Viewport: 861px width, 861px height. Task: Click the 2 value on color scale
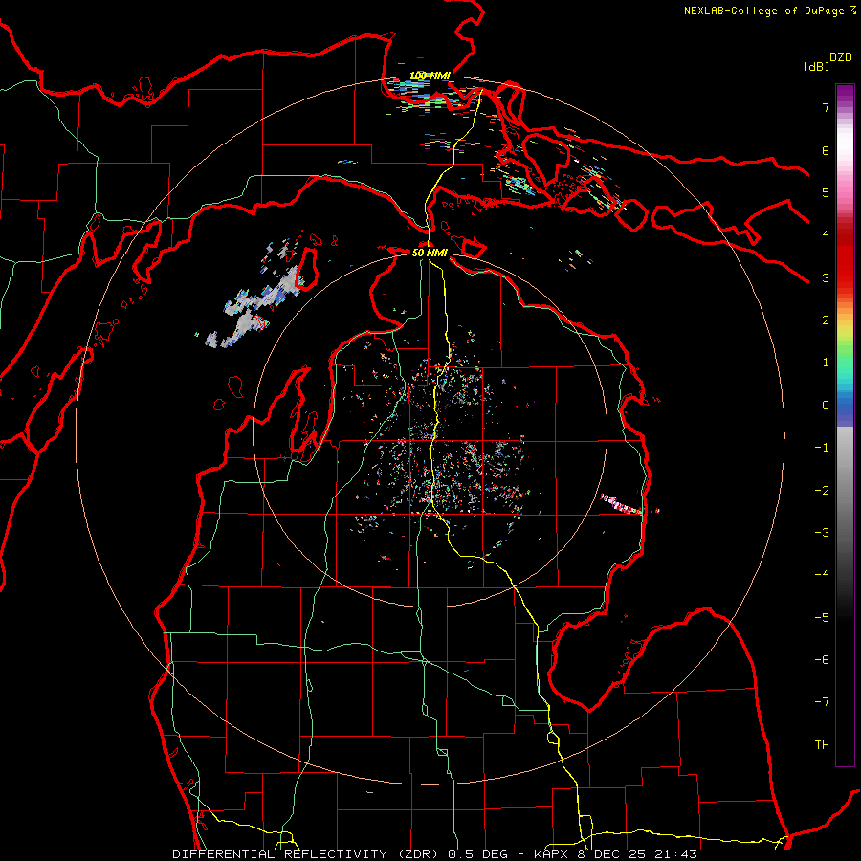[x=826, y=320]
